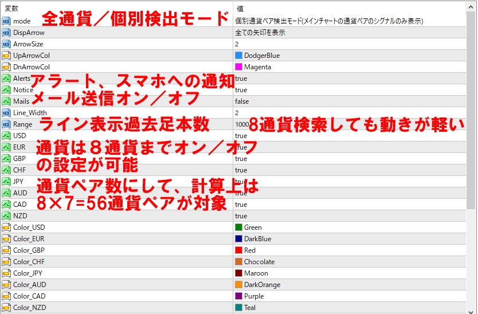The height and width of the screenshot is (314, 478).
Task: Click the vertical scrollbar thumb
Action: pos(471,111)
